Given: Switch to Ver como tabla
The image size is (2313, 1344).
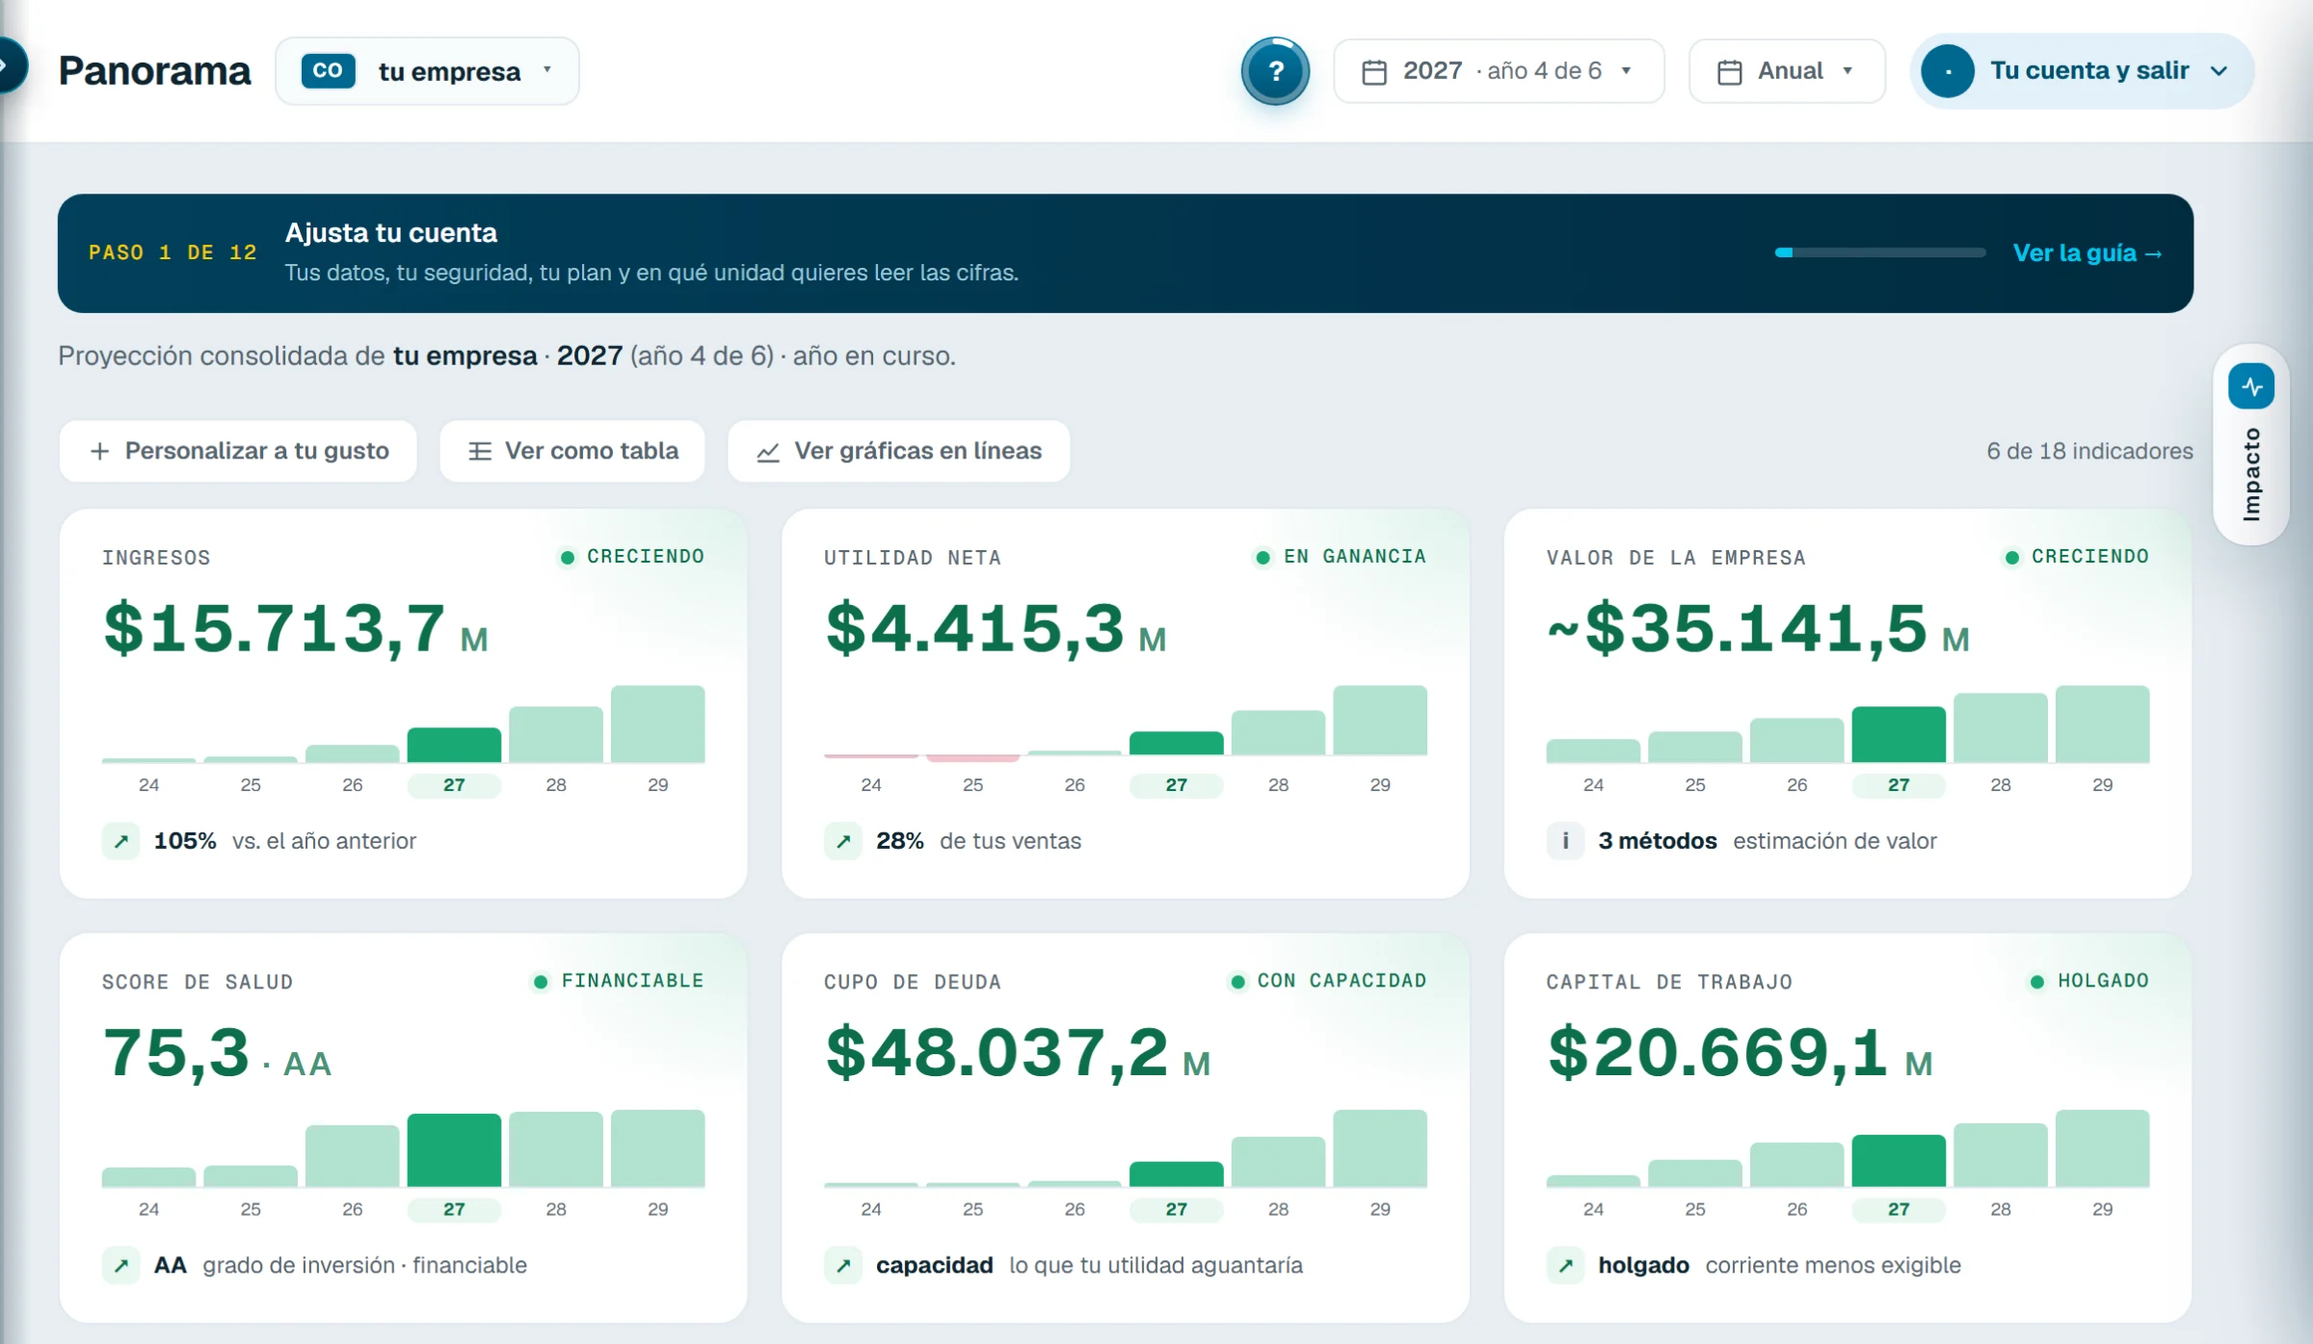Looking at the screenshot, I should (x=572, y=451).
